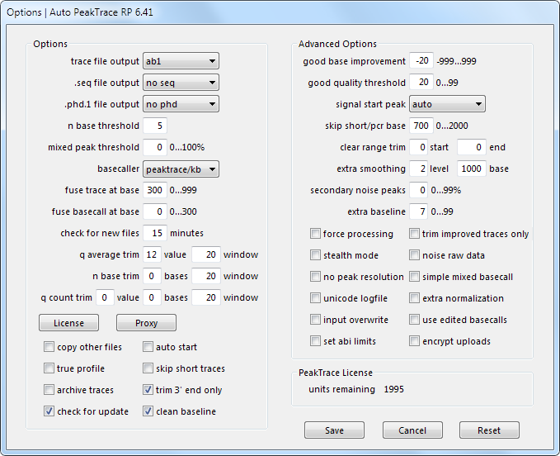Image resolution: width=560 pixels, height=456 pixels.
Task: Enable set abi limits checkbox
Action: click(x=315, y=341)
